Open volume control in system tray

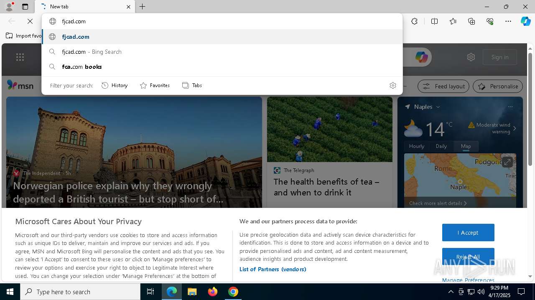click(x=481, y=292)
